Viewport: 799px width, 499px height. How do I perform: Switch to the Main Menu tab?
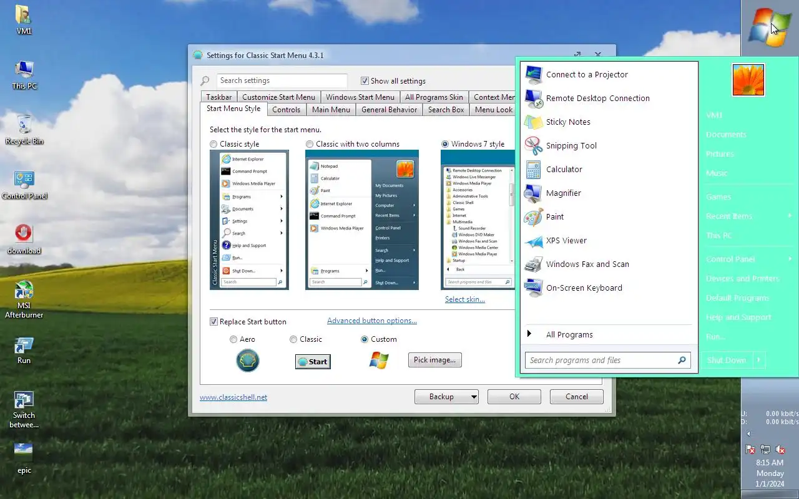pyautogui.click(x=331, y=109)
